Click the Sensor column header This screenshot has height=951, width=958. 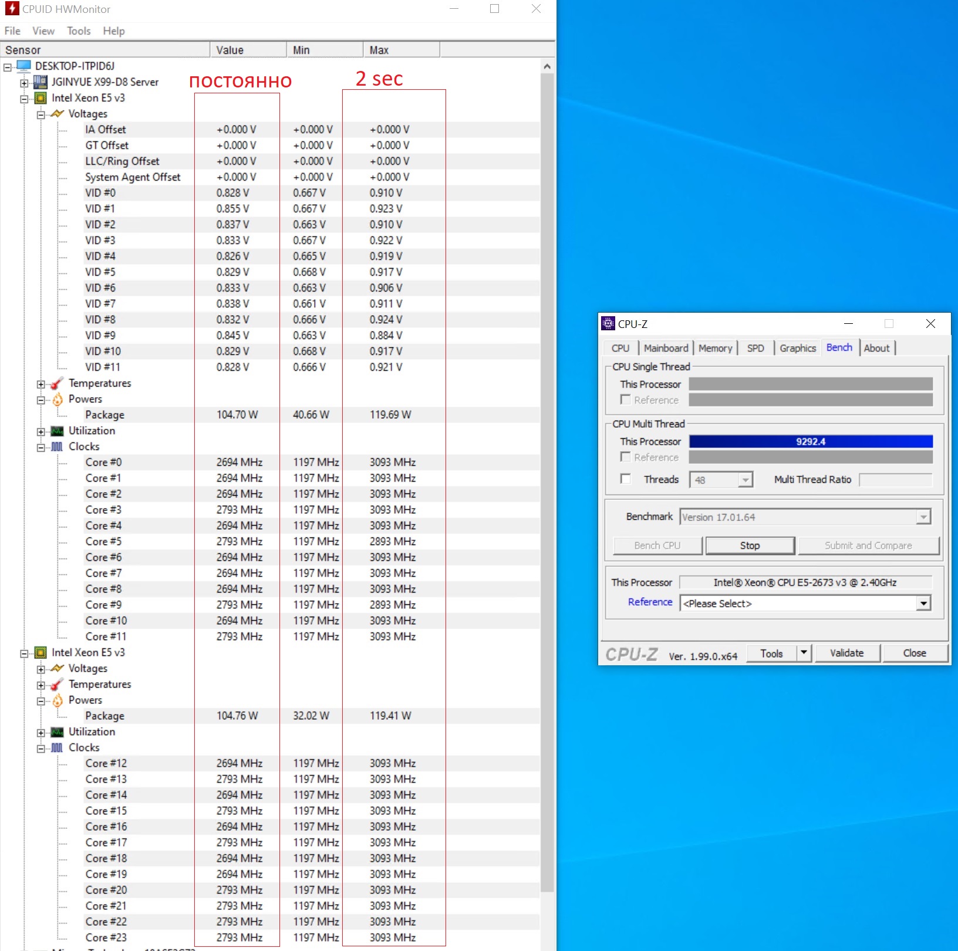105,50
